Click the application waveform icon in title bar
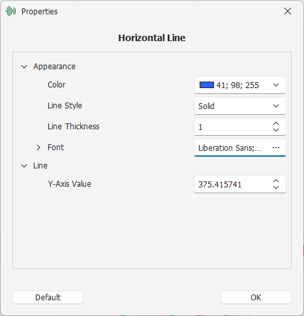Image resolution: width=304 pixels, height=316 pixels. 11,11
